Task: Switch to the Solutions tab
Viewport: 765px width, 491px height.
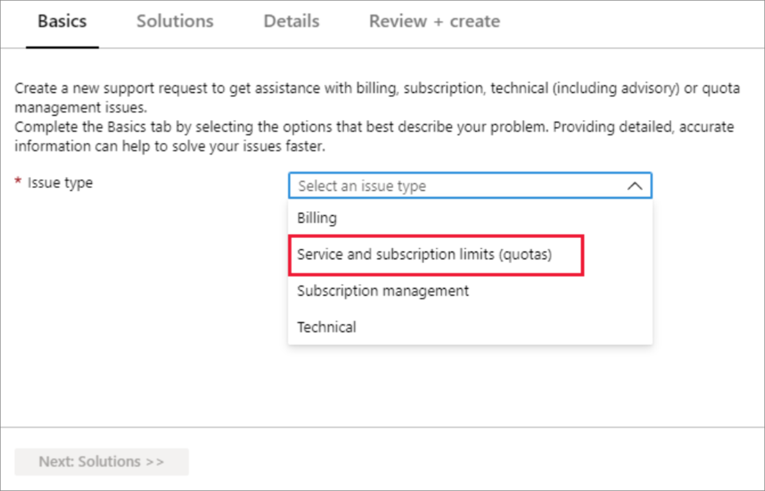Action: pyautogui.click(x=174, y=21)
